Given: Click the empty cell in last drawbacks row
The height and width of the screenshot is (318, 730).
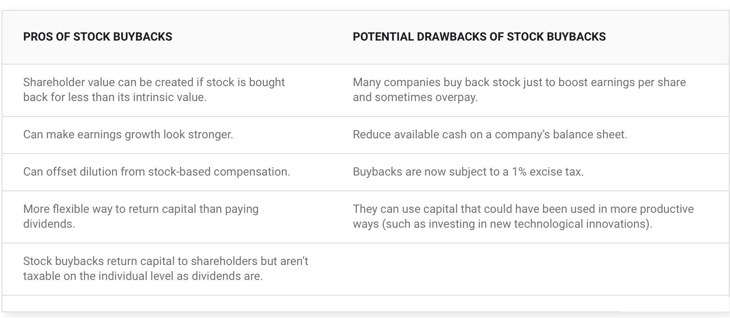Looking at the screenshot, I should click(530, 269).
